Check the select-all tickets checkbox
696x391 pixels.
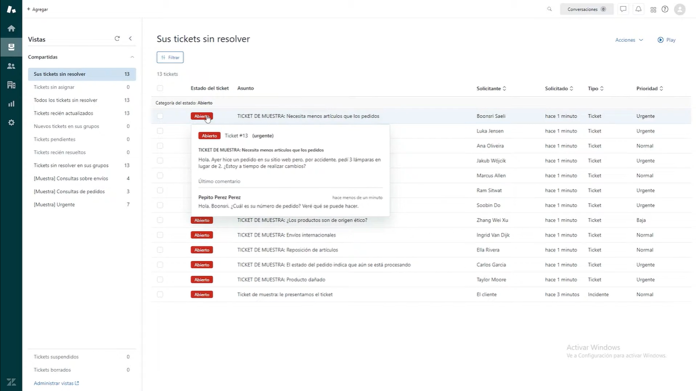[x=160, y=88]
